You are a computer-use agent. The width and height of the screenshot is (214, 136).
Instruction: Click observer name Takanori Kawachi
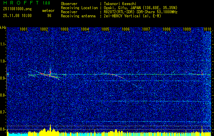120,4
